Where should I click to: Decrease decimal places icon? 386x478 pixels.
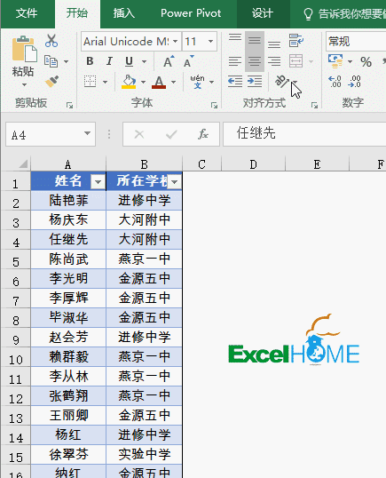pos(354,82)
